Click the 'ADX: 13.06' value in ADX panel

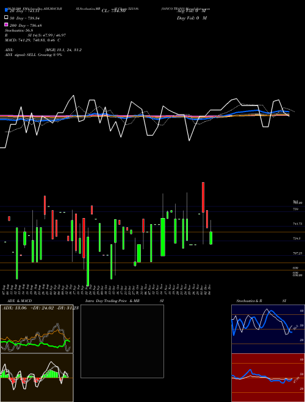15,308
